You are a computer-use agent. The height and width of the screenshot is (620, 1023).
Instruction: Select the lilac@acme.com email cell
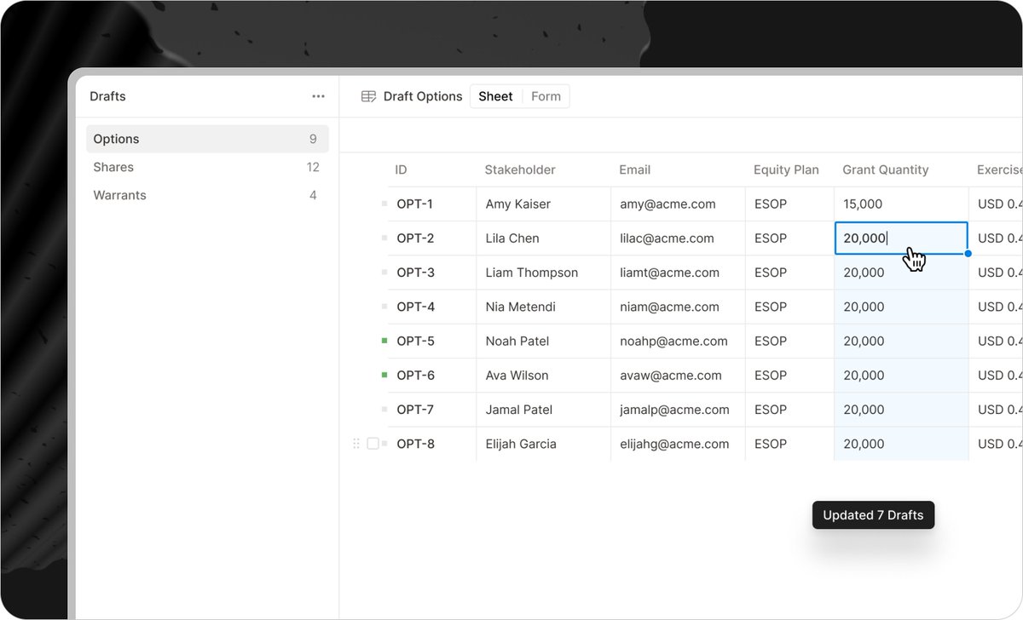tap(678, 238)
